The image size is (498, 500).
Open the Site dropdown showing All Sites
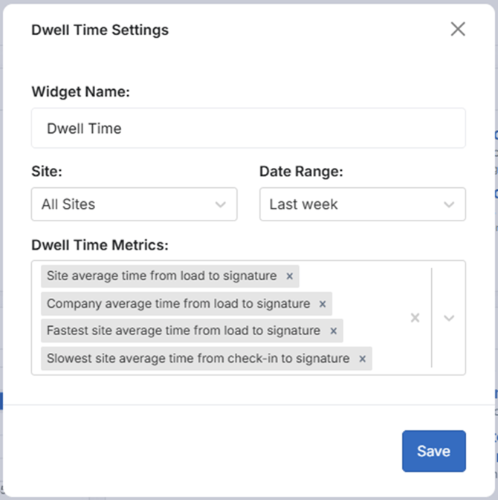(134, 204)
